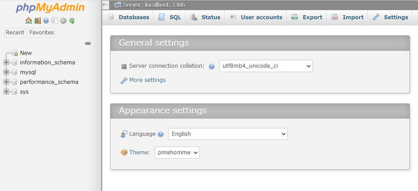Open navigation panel settings gear icon

(x=63, y=20)
